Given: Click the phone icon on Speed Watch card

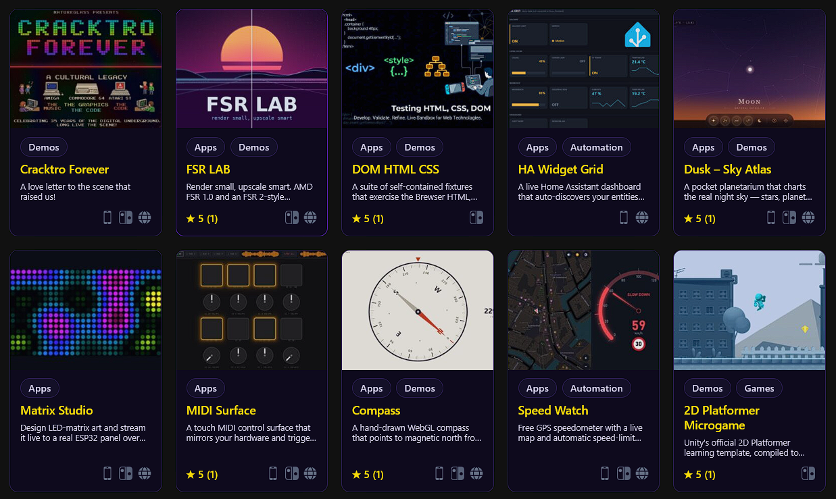Looking at the screenshot, I should point(605,473).
